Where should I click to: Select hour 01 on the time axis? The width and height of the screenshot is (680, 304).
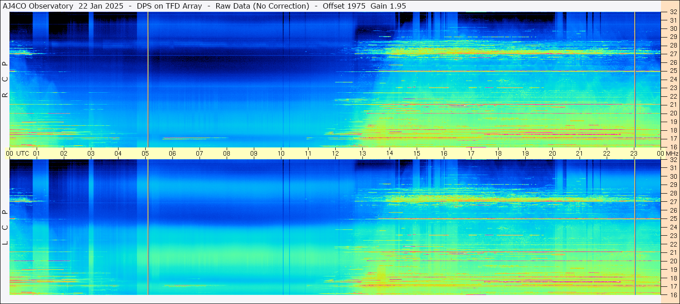coord(37,153)
